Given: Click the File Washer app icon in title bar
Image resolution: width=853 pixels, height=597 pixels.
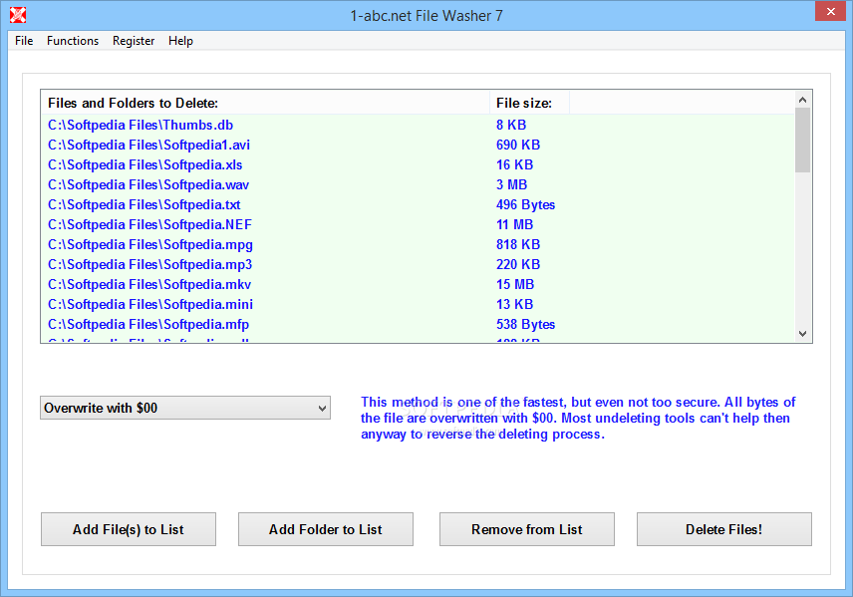Looking at the screenshot, I should click(x=17, y=15).
